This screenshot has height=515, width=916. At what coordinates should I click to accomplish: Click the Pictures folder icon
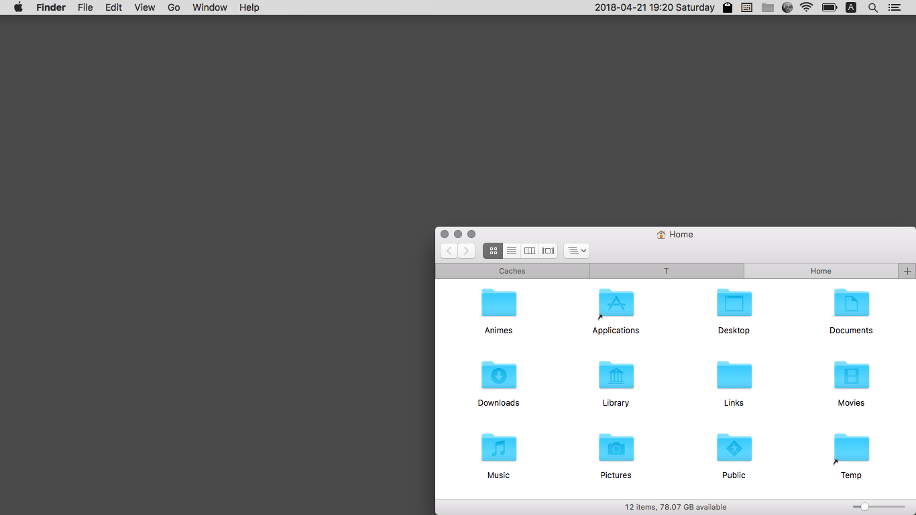[616, 448]
